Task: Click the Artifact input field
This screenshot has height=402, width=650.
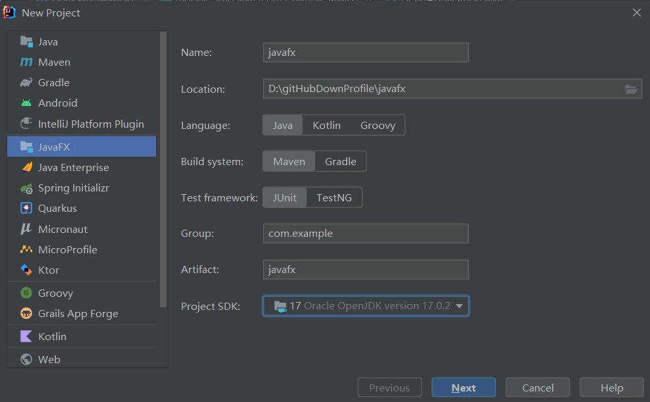Action: [x=366, y=269]
